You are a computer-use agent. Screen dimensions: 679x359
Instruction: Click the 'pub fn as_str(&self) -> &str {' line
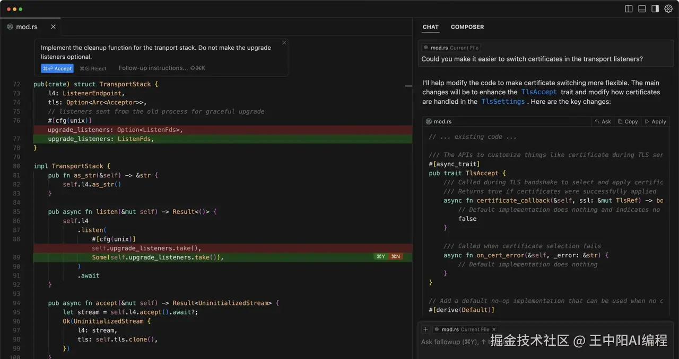[103, 175]
